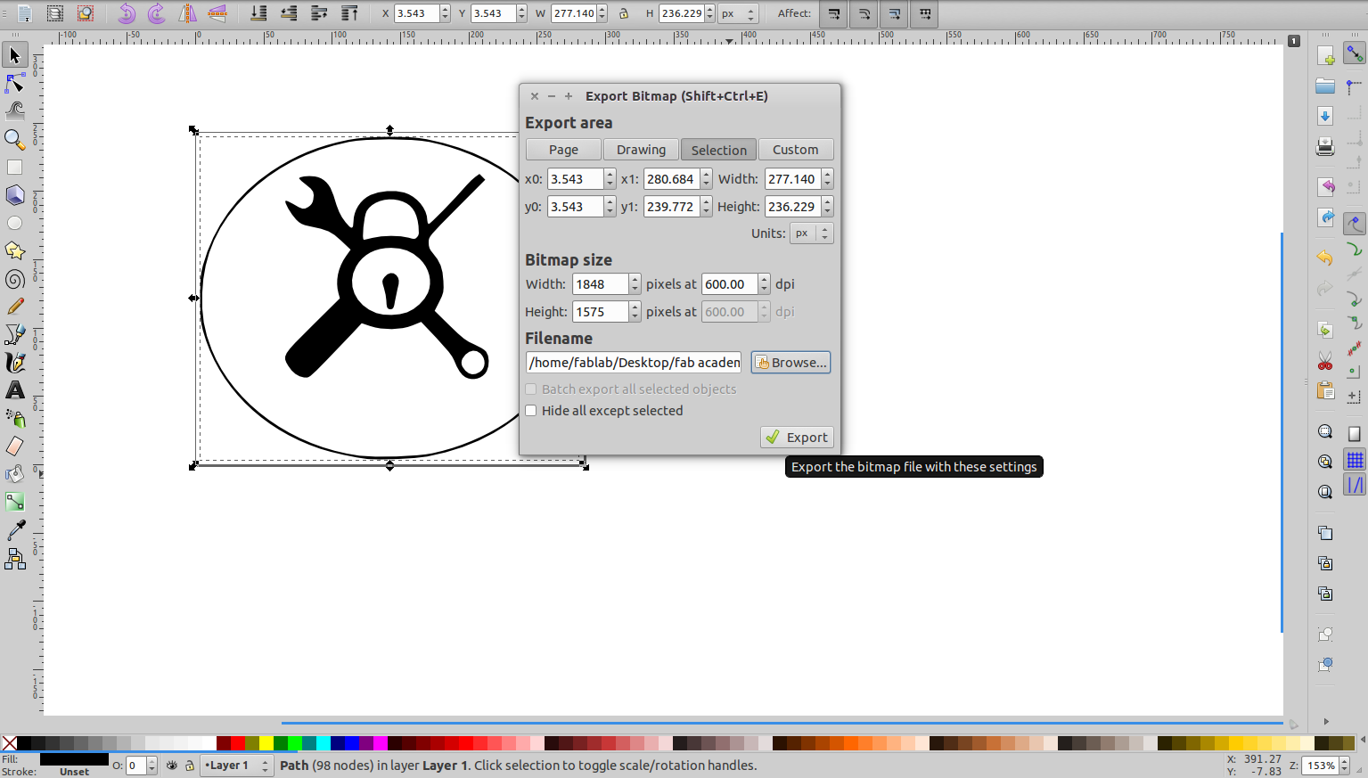Select the Diagram Connector tool
Screen dimensions: 1368x778
pyautogui.click(x=14, y=558)
